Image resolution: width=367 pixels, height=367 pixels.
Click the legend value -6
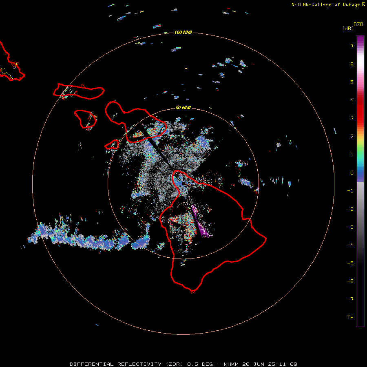[x=350, y=281]
